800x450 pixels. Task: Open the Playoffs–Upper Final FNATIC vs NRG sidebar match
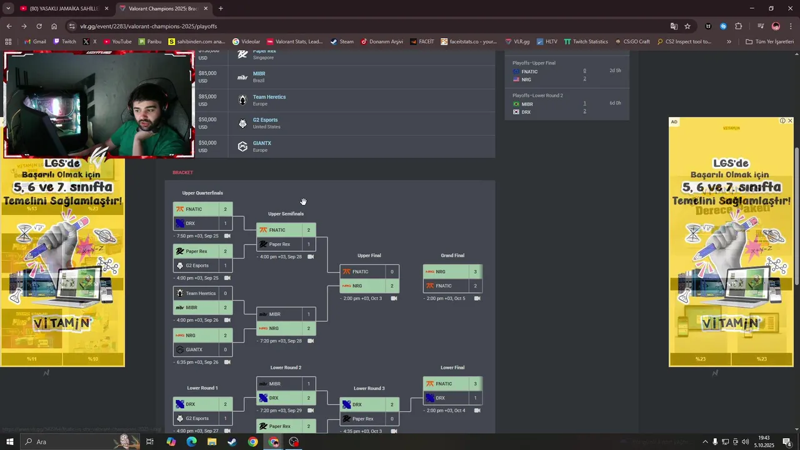[566, 71]
